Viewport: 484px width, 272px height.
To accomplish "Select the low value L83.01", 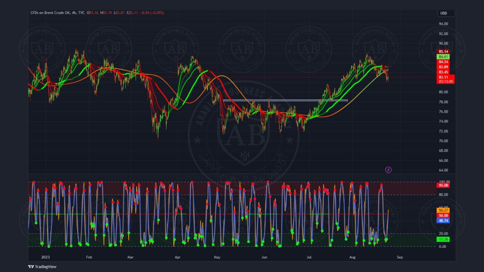I will click(x=119, y=13).
